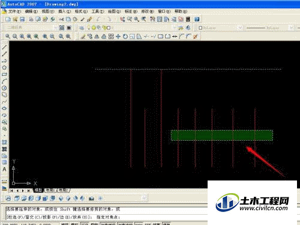Select the Line draw tool
Viewport: 300px width, 225px height.
point(4,48)
